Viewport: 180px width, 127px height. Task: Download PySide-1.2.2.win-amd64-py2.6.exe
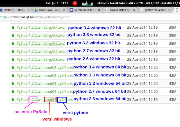pyautogui.click(x=45, y=99)
